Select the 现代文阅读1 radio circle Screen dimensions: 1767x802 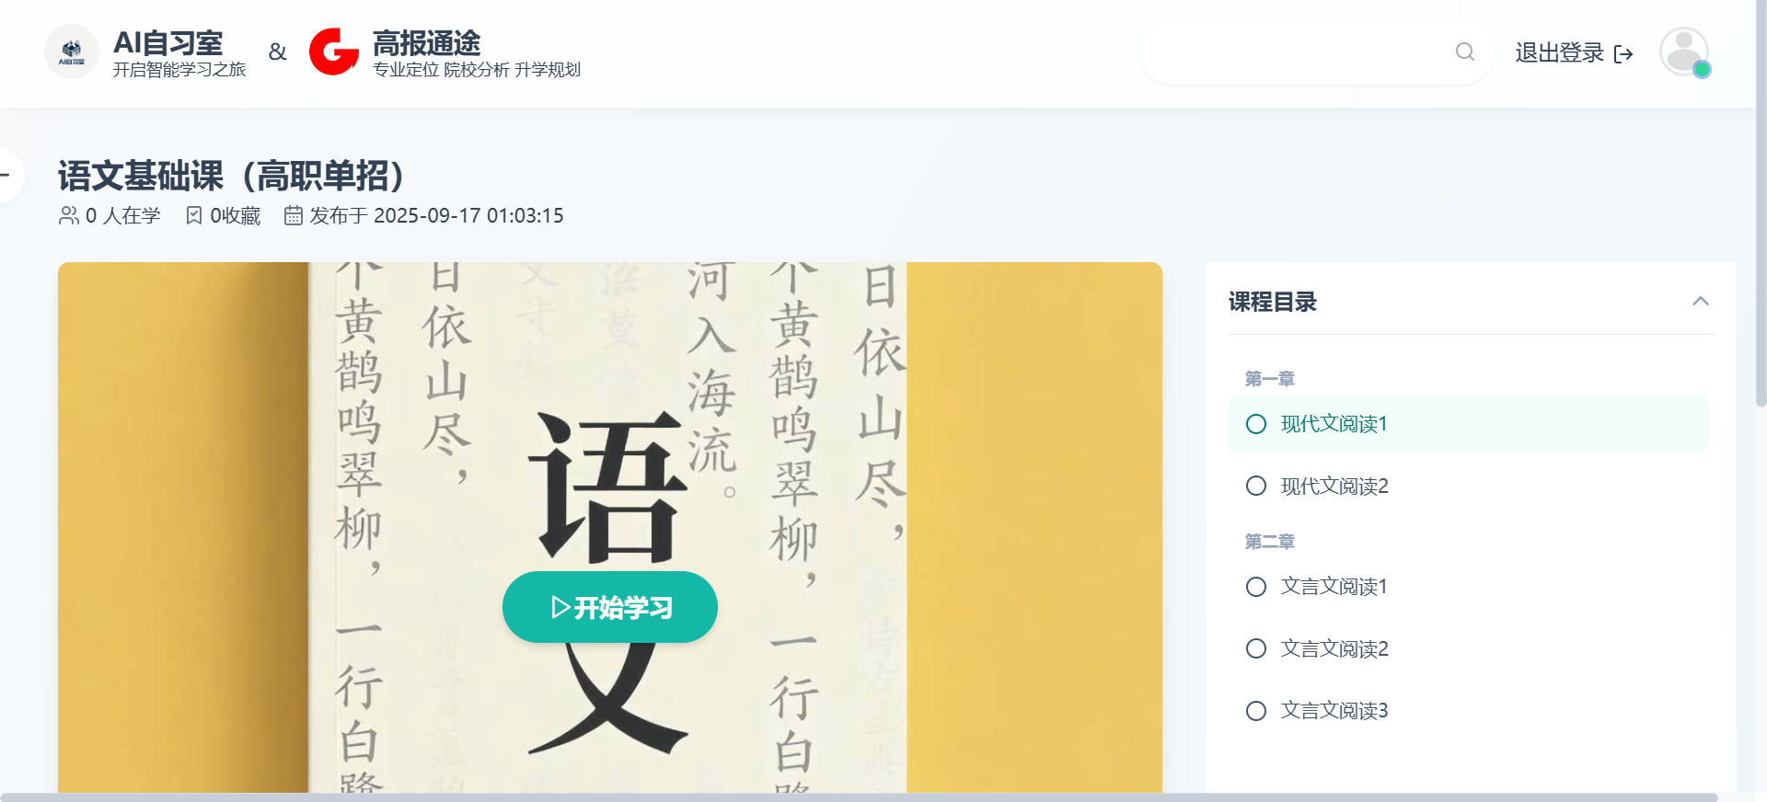pyautogui.click(x=1256, y=424)
